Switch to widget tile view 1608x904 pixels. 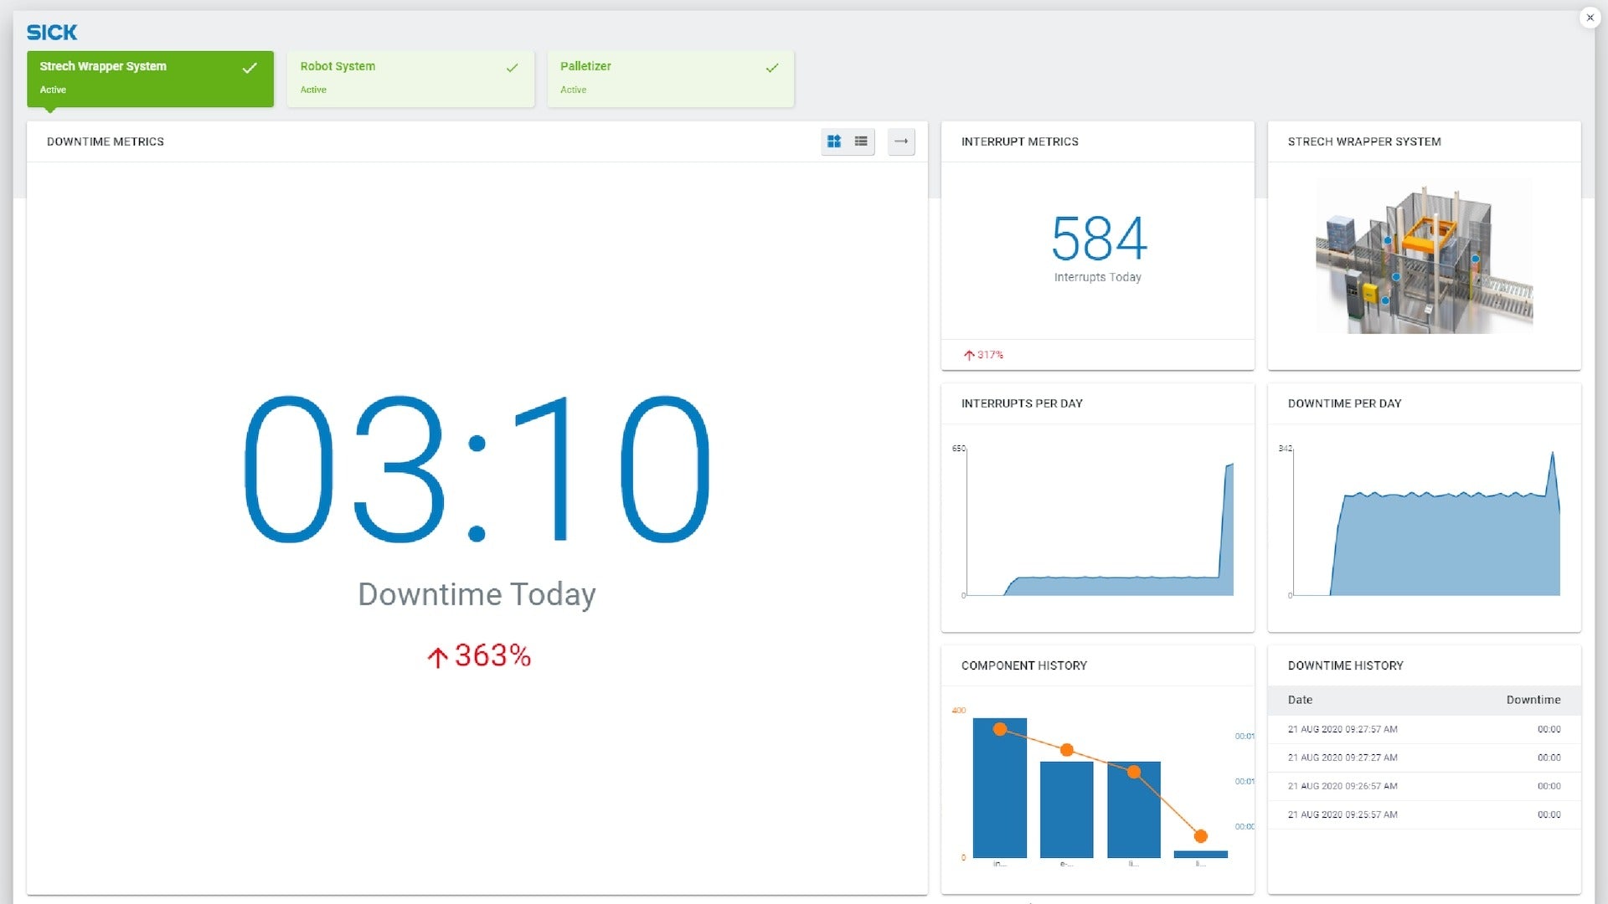tap(834, 141)
